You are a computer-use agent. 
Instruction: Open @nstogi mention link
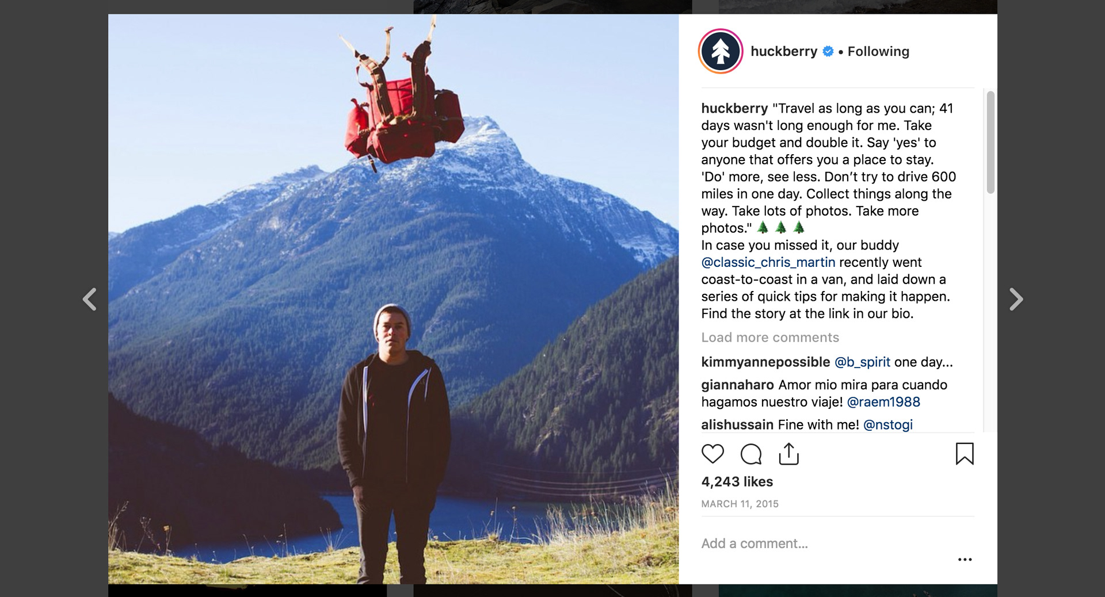click(888, 424)
